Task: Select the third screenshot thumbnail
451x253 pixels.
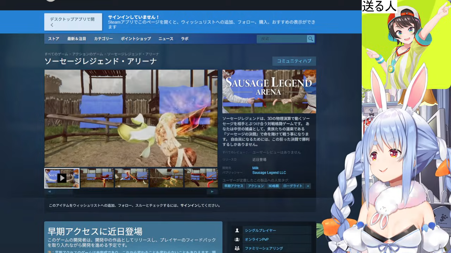Action: pyautogui.click(x=132, y=178)
